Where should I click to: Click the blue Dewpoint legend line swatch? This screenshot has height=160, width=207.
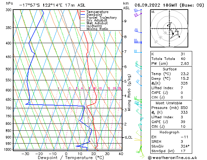(x=83, y=14)
